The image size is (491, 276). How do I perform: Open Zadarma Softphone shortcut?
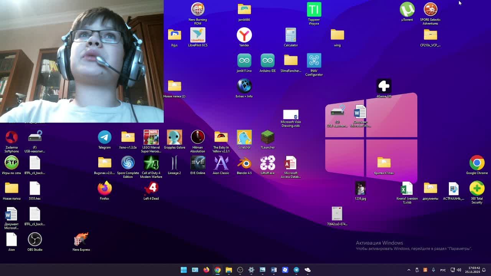pos(12,137)
